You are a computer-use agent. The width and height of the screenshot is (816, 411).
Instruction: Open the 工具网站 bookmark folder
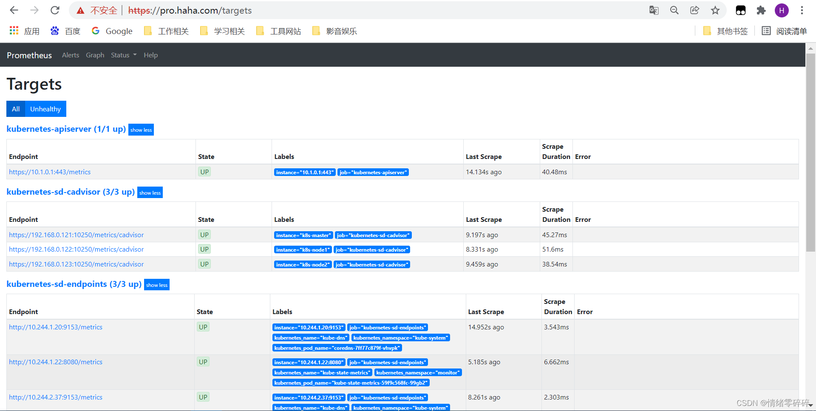[x=278, y=31]
